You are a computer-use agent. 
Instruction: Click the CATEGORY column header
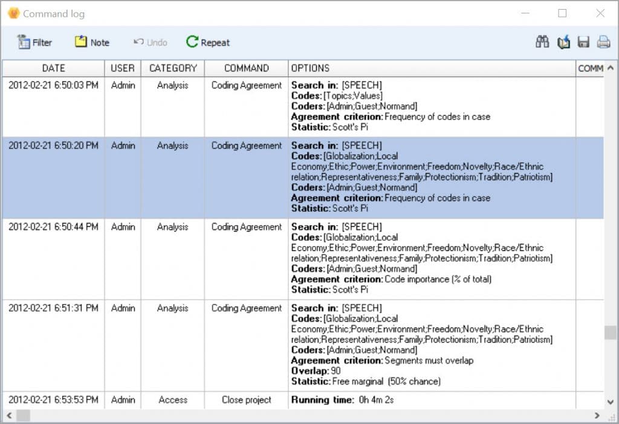173,68
